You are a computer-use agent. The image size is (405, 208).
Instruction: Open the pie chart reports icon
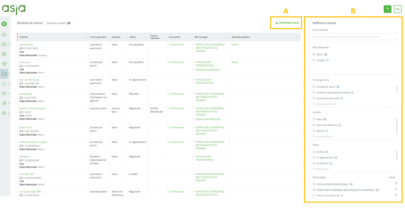pyautogui.click(x=4, y=103)
